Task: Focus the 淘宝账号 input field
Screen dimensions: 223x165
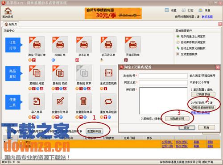Action: (163, 76)
